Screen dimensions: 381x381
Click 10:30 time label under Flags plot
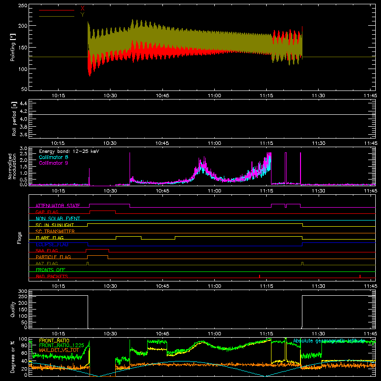tap(110, 286)
